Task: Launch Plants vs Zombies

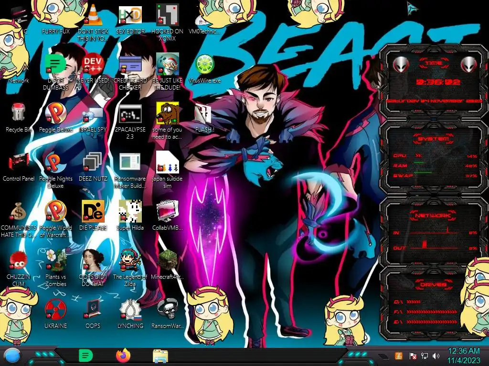Action: [56, 260]
